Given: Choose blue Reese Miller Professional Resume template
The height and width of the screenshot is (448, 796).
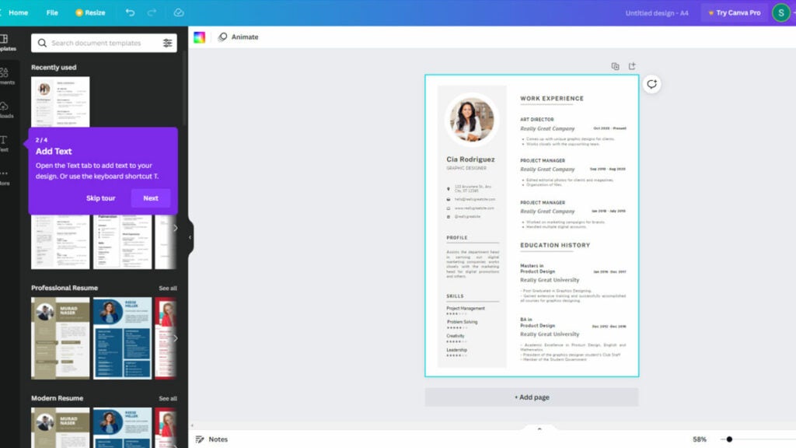Looking at the screenshot, I should pos(122,338).
